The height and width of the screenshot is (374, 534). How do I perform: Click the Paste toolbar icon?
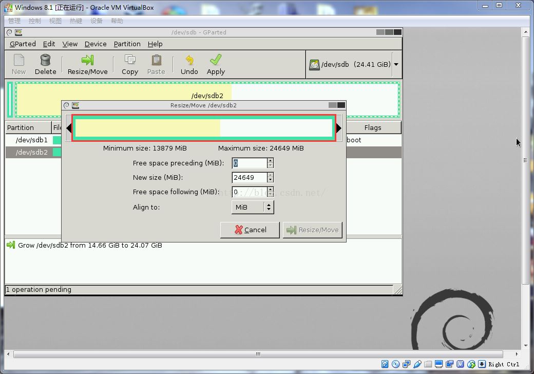156,65
